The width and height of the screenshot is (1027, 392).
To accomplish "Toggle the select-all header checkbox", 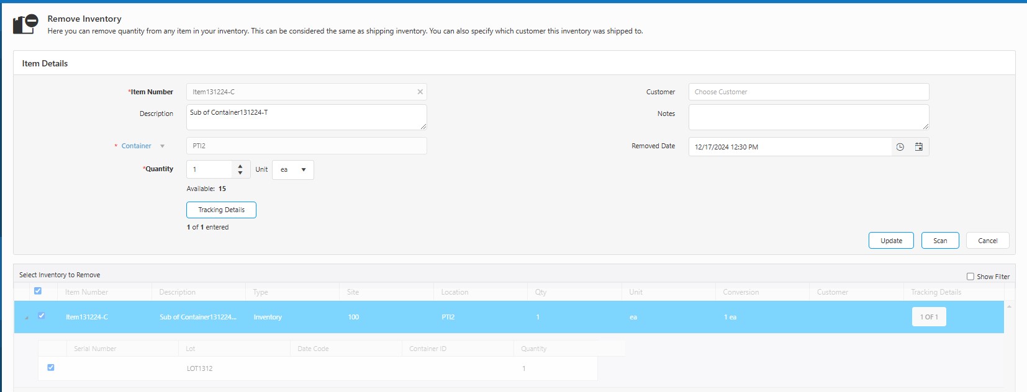I will [38, 291].
